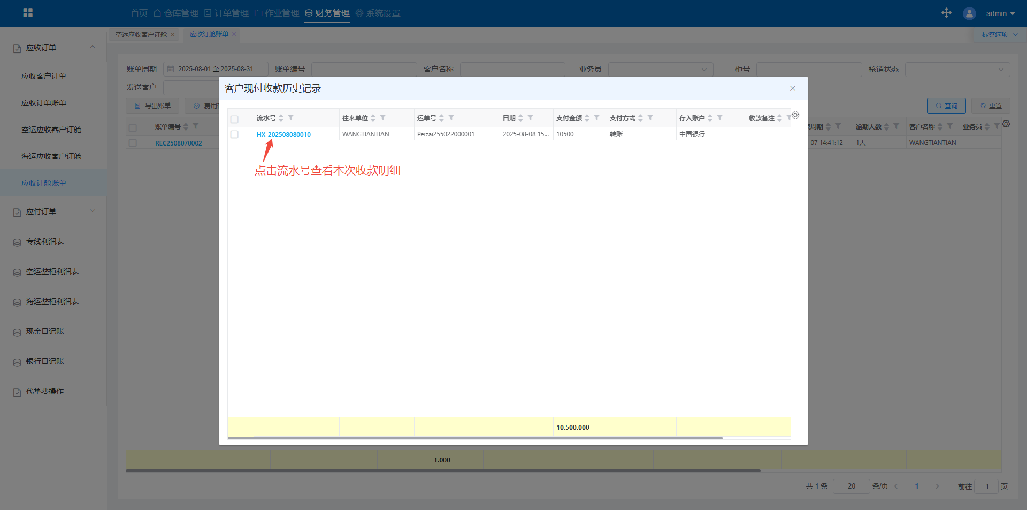Click the dialog horizontal scrollbar

tap(475, 438)
